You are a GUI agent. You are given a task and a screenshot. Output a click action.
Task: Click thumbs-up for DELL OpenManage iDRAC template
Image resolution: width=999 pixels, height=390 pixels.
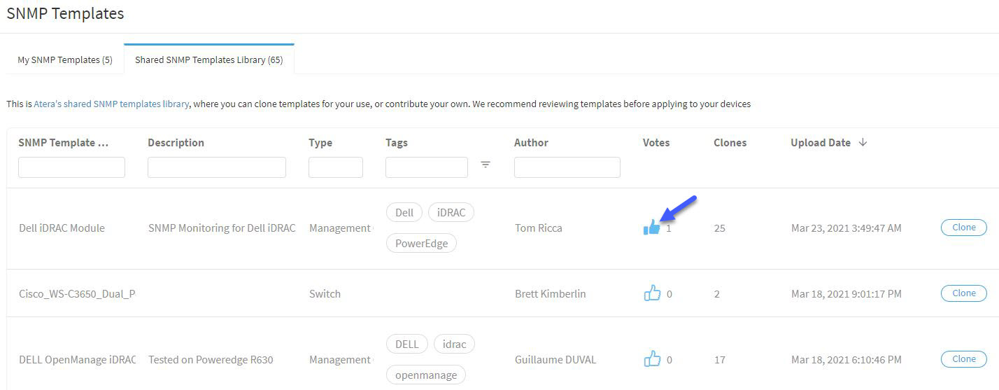652,358
